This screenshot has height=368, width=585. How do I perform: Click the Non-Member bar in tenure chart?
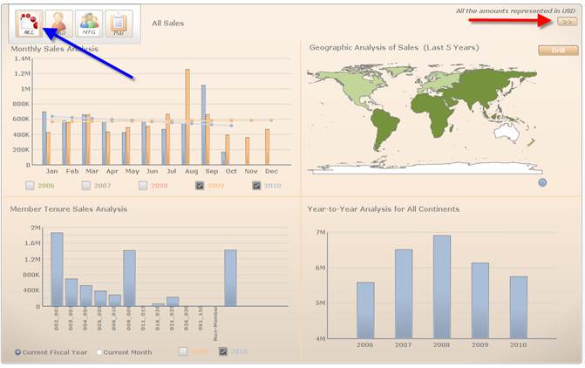(x=230, y=277)
